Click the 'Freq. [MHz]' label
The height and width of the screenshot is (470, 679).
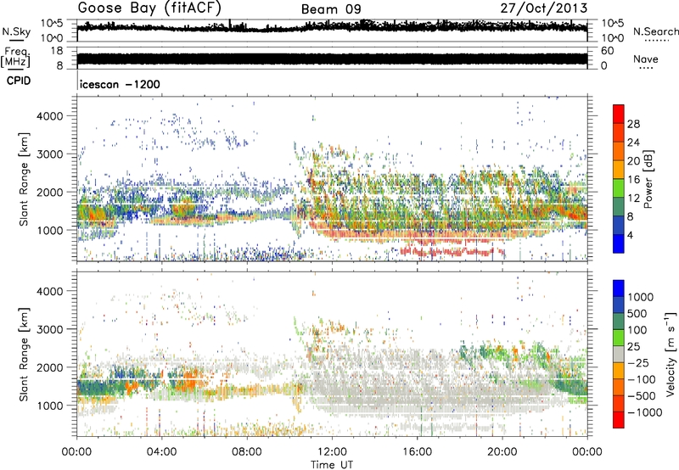tap(15, 58)
